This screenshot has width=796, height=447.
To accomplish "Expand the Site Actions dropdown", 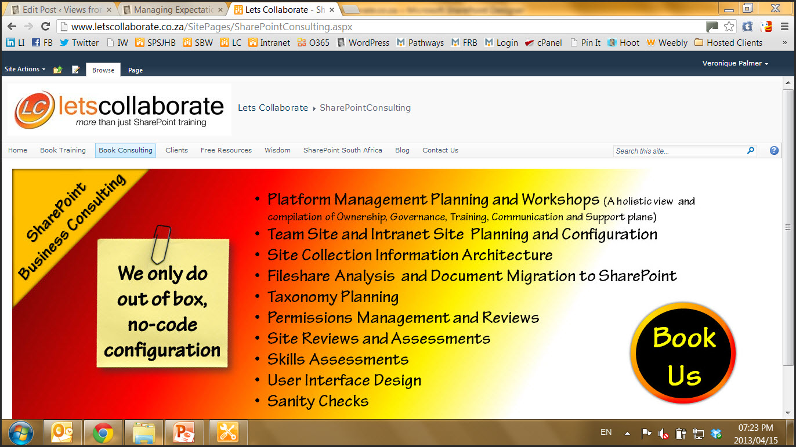I will pos(25,69).
